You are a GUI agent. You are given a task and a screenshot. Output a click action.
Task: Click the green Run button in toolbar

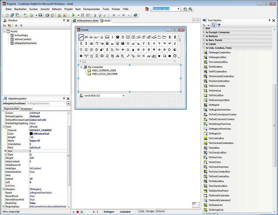point(74,15)
